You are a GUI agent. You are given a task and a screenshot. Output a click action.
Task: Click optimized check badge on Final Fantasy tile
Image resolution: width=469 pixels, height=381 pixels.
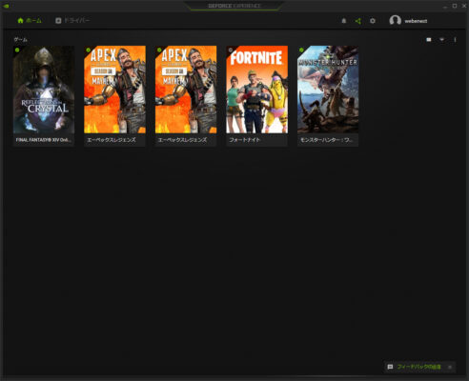[x=17, y=50]
